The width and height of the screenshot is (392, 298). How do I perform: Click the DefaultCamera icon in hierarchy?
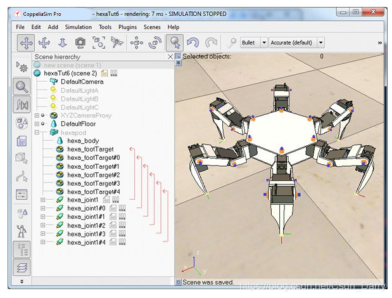click(x=53, y=82)
